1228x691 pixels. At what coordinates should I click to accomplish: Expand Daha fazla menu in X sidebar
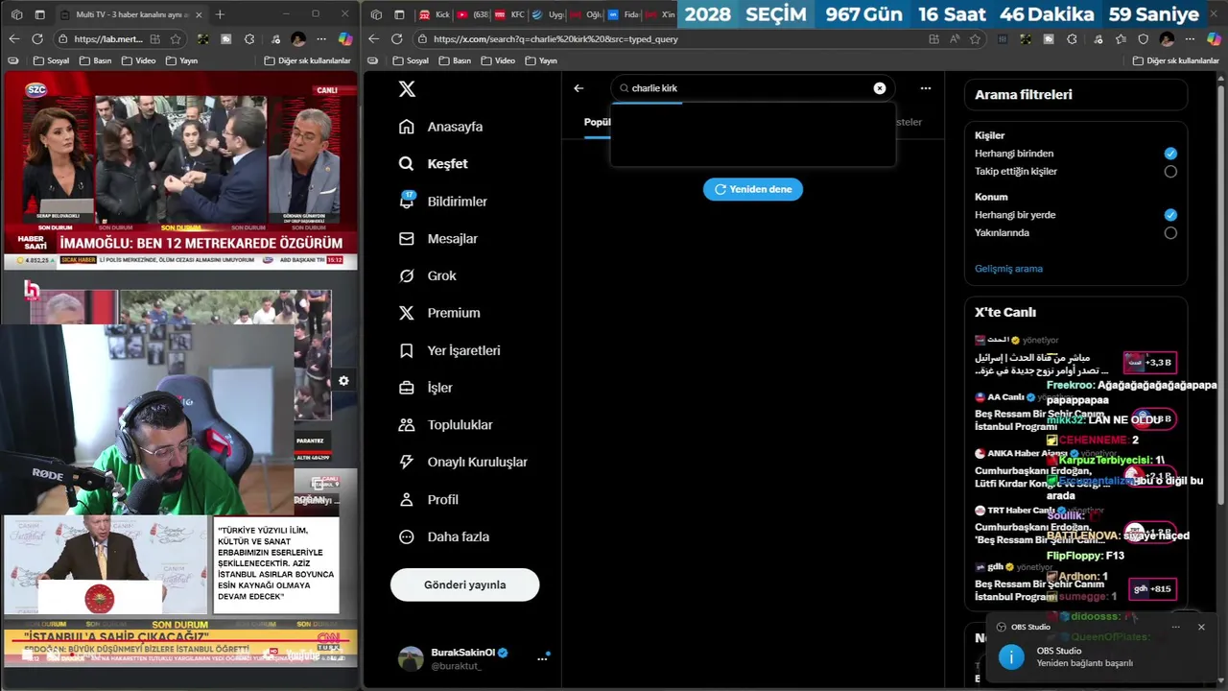tap(444, 537)
